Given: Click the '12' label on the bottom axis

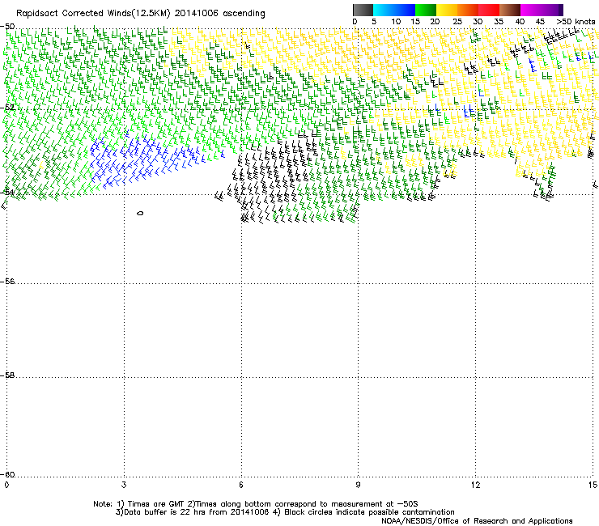Looking at the screenshot, I should click(x=475, y=485).
